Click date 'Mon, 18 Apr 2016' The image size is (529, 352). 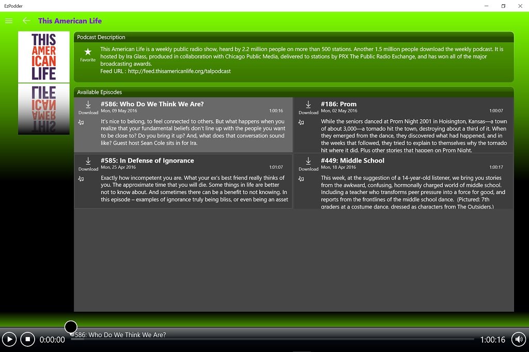pos(338,167)
